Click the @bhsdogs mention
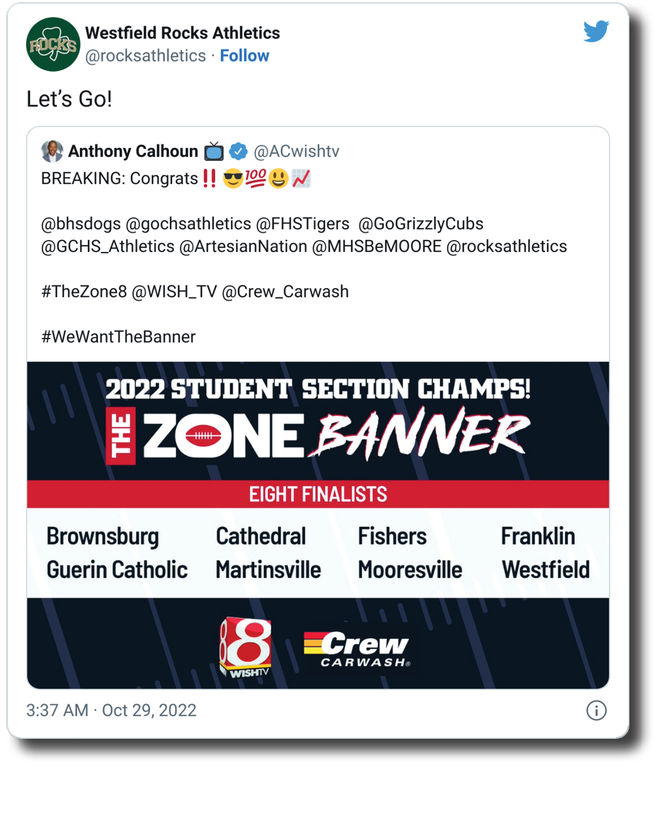Image resolution: width=660 pixels, height=813 pixels. [x=80, y=223]
